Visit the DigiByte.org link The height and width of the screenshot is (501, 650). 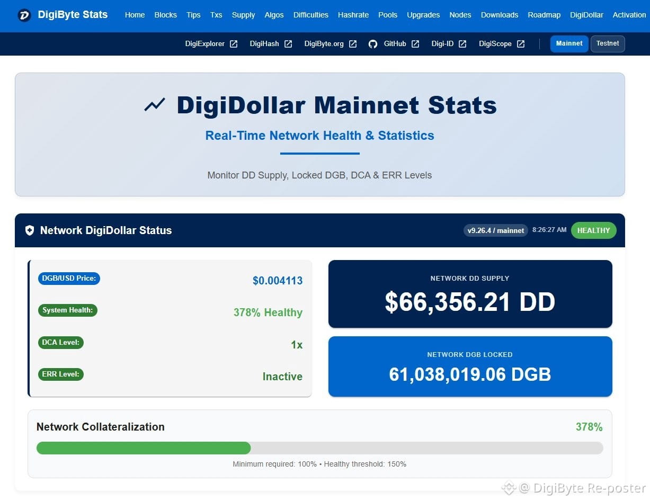[324, 44]
